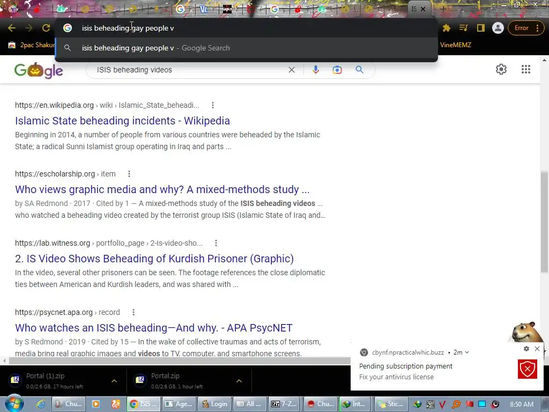
Task: Click the blue magnifier search button
Action: tap(359, 70)
